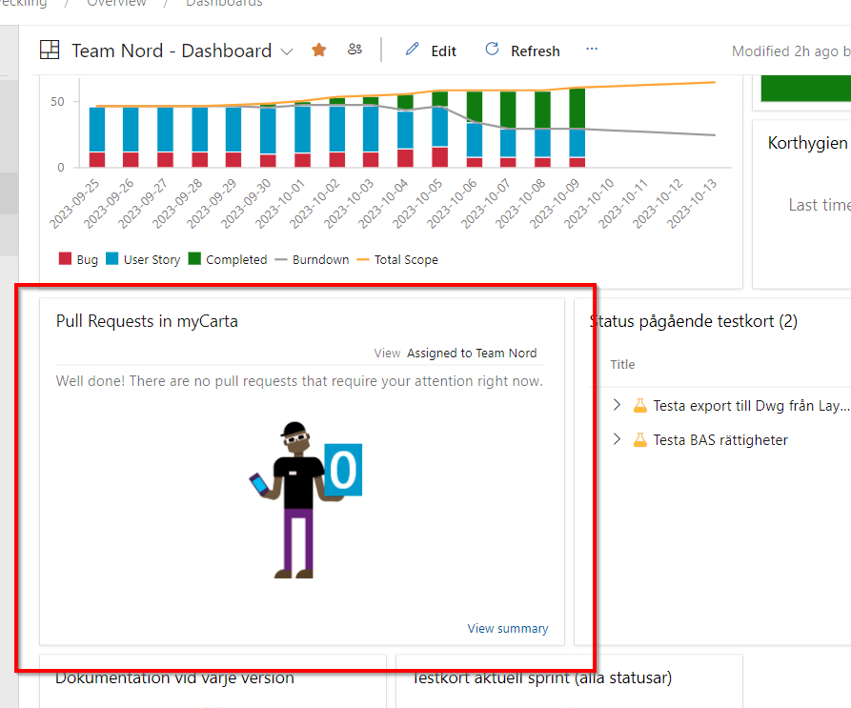Expand the Testa BAS rättigheter test card
The height and width of the screenshot is (708, 851).
click(617, 439)
